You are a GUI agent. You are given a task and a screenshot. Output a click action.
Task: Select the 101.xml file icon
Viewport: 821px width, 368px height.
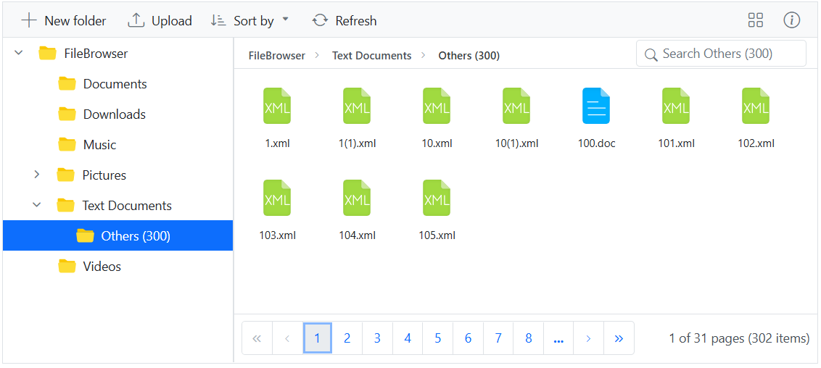pyautogui.click(x=677, y=106)
